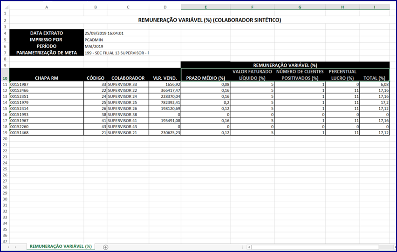Image resolution: width=397 pixels, height=252 pixels.
Task: Select column D header
Action: tap(165, 7)
